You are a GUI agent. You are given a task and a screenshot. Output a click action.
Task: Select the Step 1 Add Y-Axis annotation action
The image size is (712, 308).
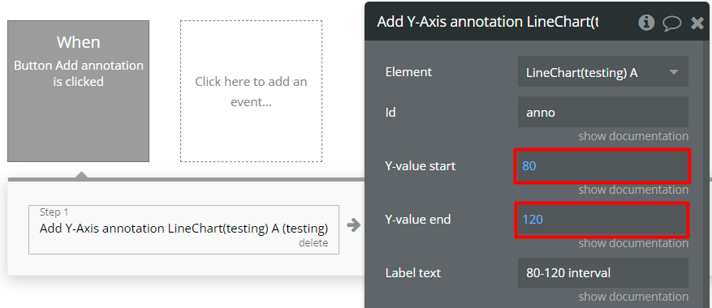point(183,229)
